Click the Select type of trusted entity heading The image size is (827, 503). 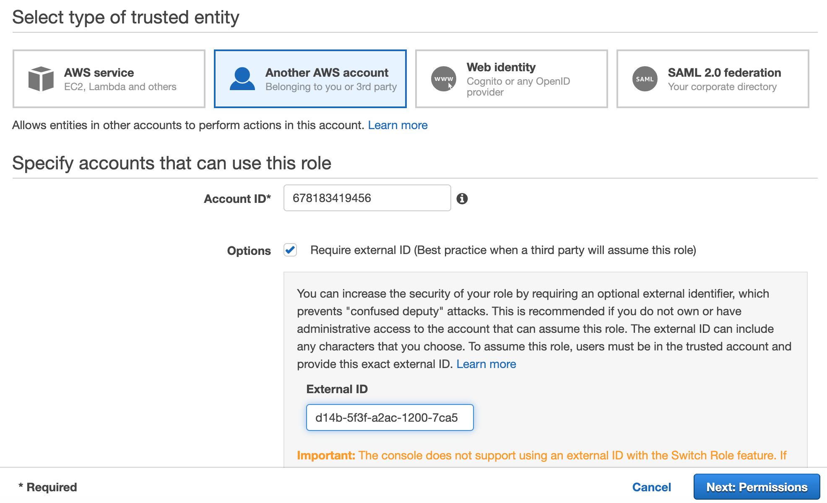[126, 18]
